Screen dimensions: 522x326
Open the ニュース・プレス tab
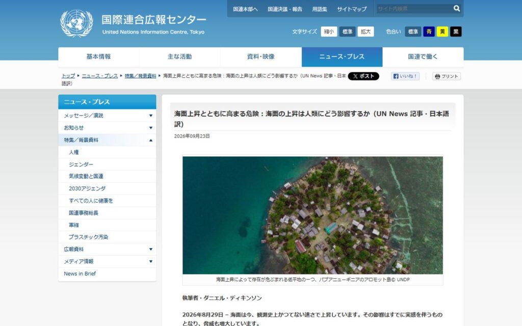342,57
